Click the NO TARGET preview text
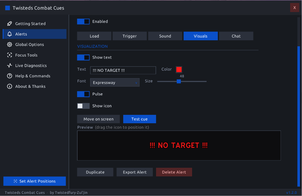This screenshot has width=302, height=196. coord(178,145)
